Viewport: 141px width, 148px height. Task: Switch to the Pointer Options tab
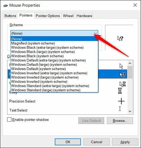(48, 16)
